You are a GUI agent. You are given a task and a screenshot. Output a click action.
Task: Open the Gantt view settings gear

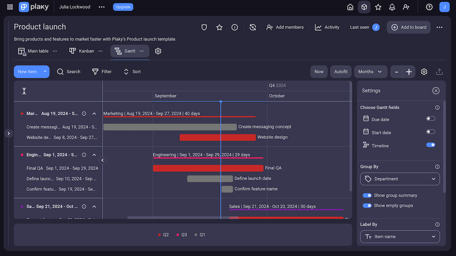pos(424,71)
